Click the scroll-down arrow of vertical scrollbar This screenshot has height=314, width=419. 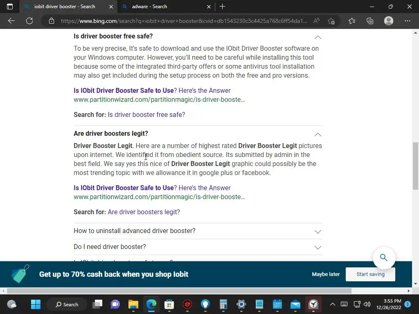tap(415, 284)
